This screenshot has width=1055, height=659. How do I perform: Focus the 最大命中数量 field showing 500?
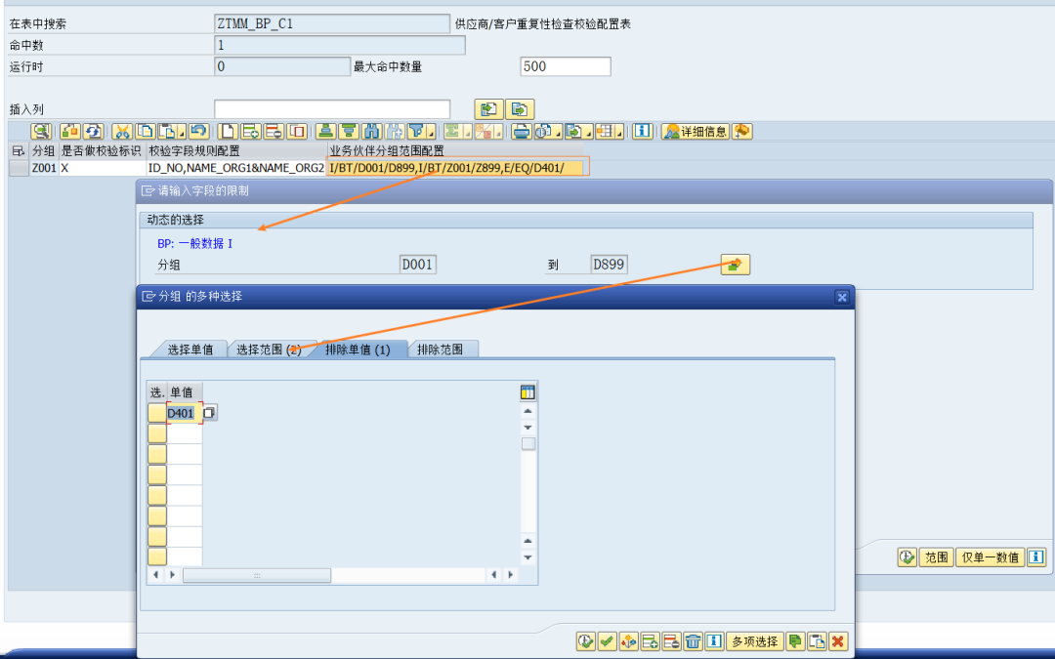pos(566,66)
